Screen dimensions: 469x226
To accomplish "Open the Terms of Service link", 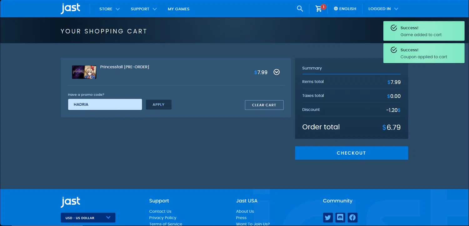I will tap(165, 224).
